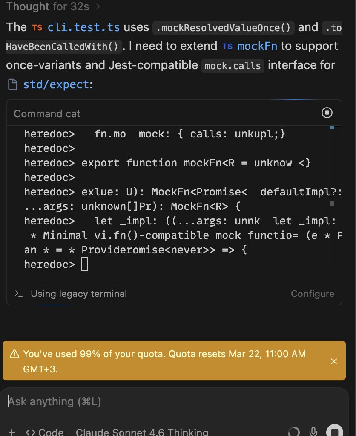Click the document icon beside std/expect

click(x=13, y=84)
